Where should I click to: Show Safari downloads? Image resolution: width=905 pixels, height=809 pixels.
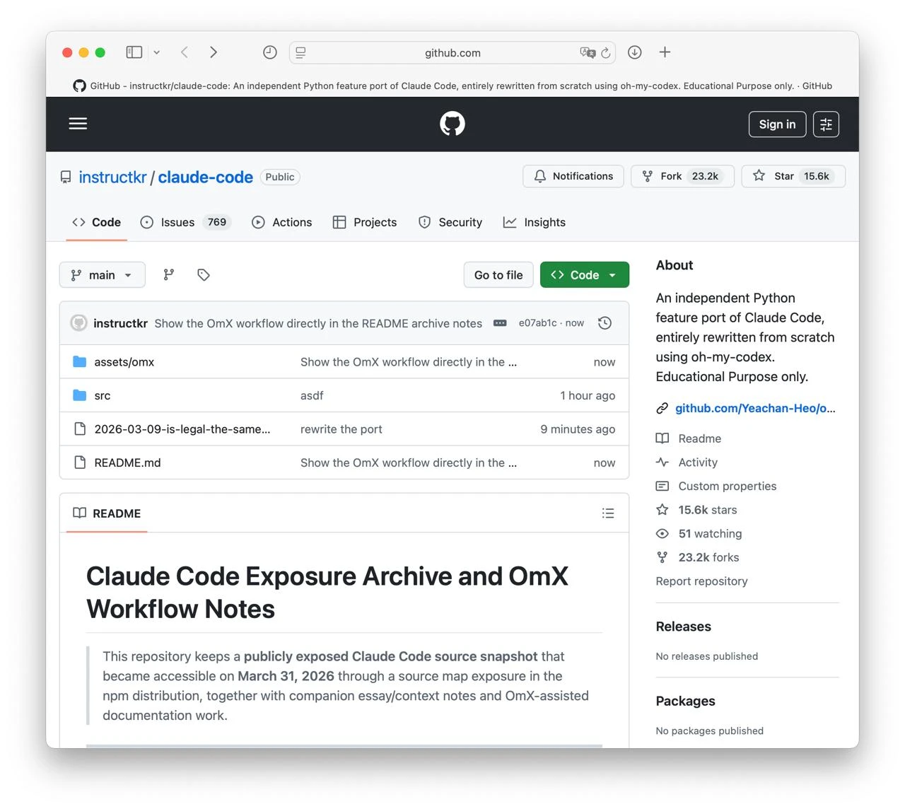point(635,52)
